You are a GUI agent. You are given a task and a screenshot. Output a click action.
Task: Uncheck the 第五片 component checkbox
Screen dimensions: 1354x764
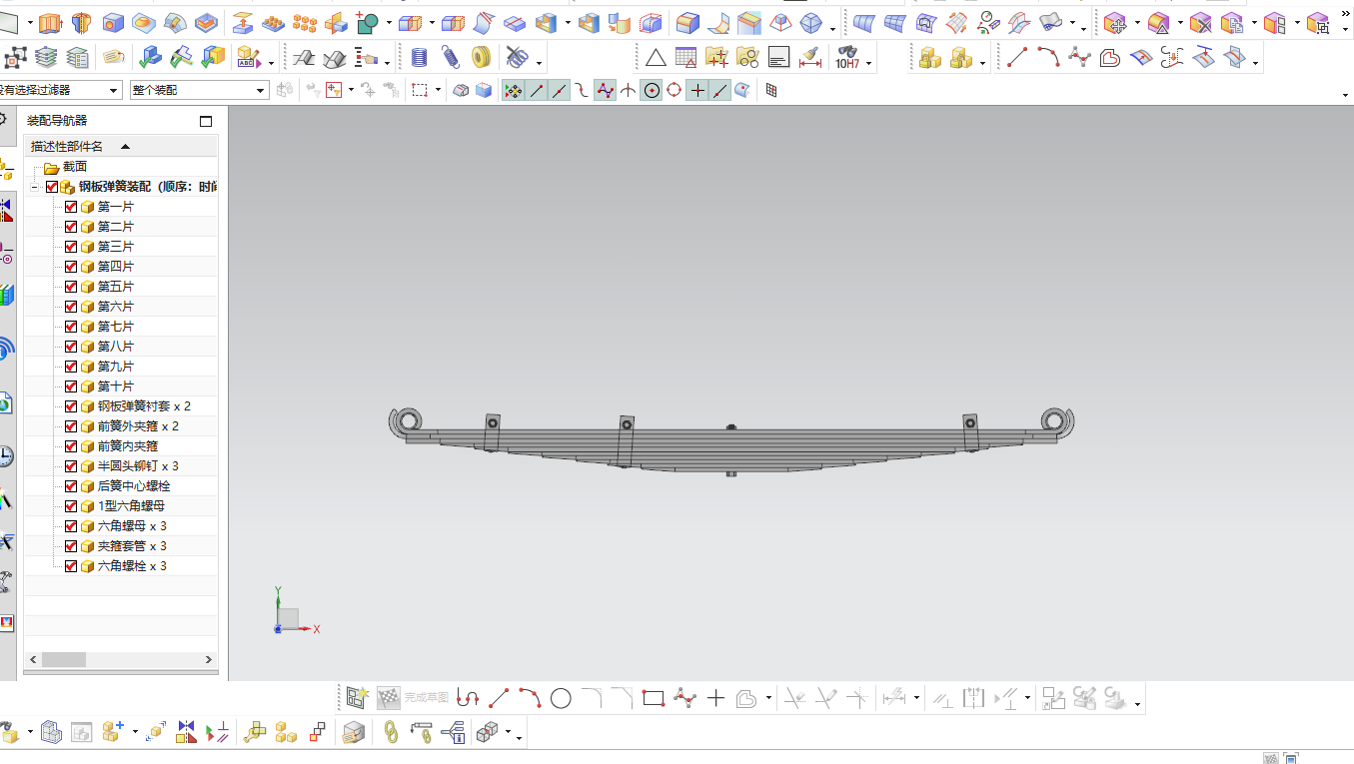(71, 287)
